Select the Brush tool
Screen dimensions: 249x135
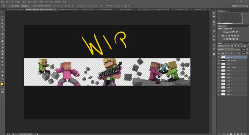pos(3,37)
